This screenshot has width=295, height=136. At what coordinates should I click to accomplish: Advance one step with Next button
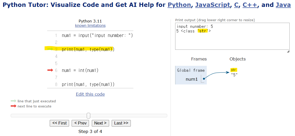(x=100, y=123)
